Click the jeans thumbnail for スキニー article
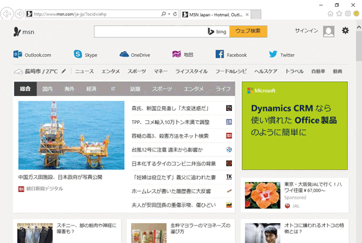 click(35, 233)
